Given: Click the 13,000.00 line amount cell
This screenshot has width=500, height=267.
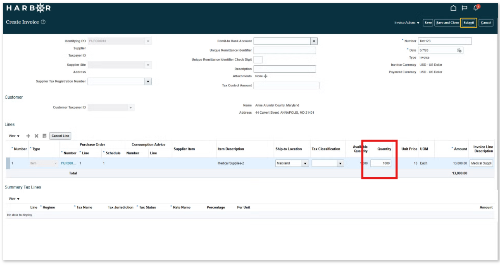Looking at the screenshot, I should point(460,163).
